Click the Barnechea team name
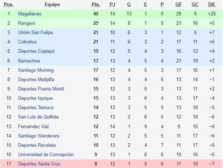Viewport: 223px width, 168px height. click(x=29, y=61)
